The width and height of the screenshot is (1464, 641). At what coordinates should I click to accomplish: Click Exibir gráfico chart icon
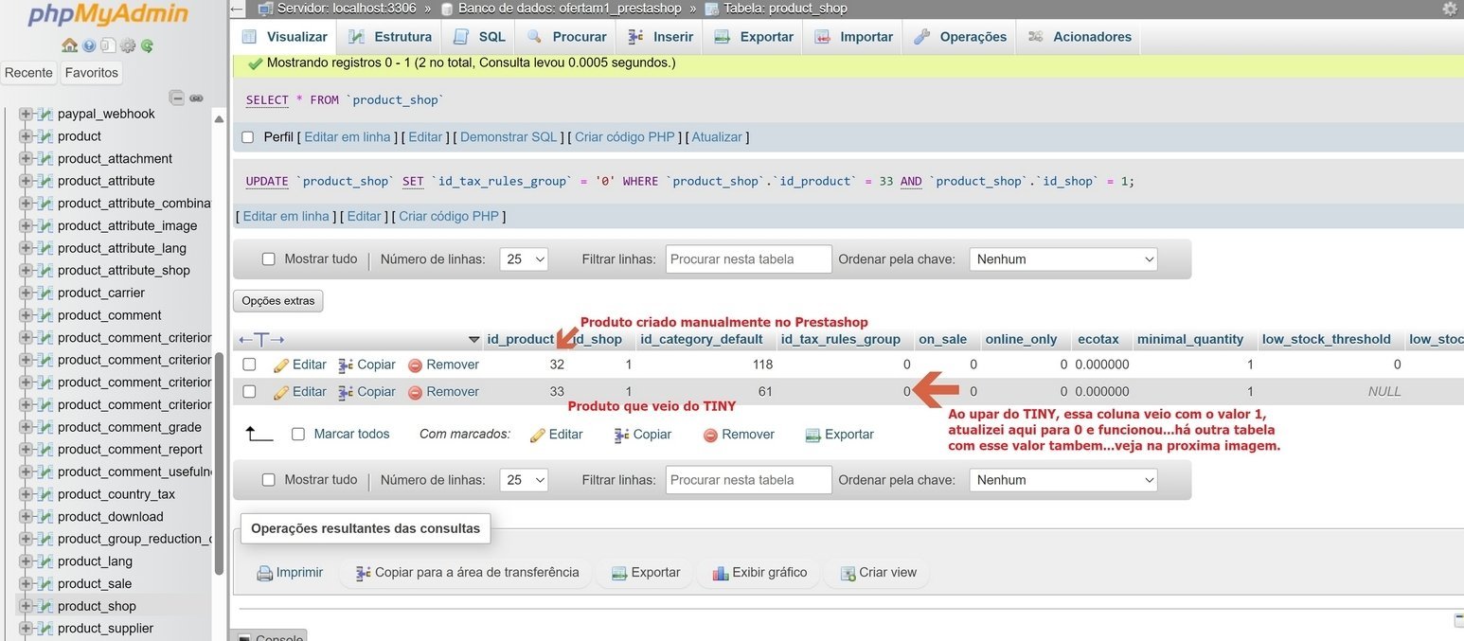pos(721,573)
